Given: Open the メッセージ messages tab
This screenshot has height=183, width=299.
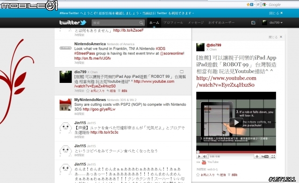Looking at the screenshot, I should [x=196, y=23].
